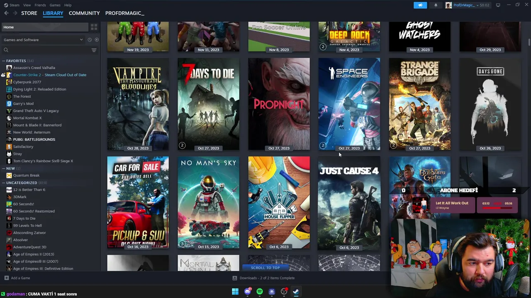Open the Games menu
The image size is (531, 298).
pyautogui.click(x=55, y=5)
